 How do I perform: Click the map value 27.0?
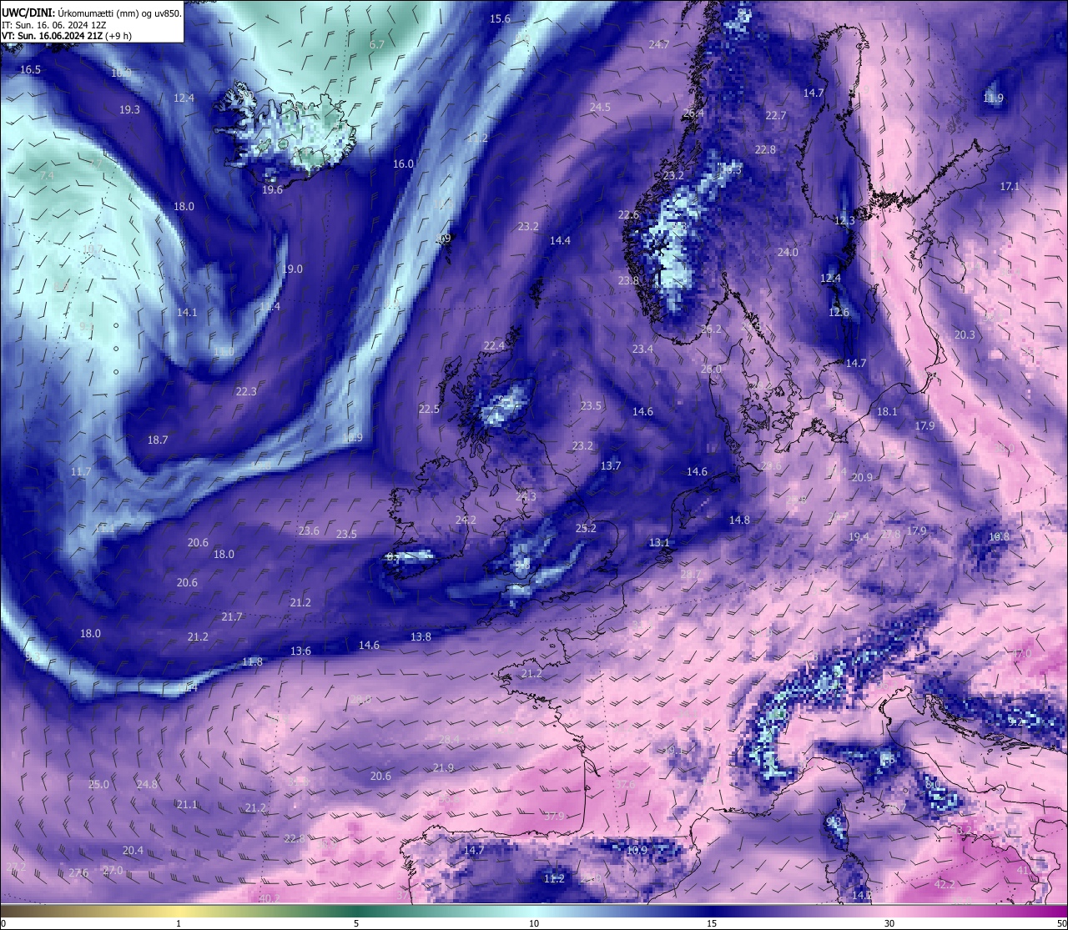pyautogui.click(x=113, y=871)
